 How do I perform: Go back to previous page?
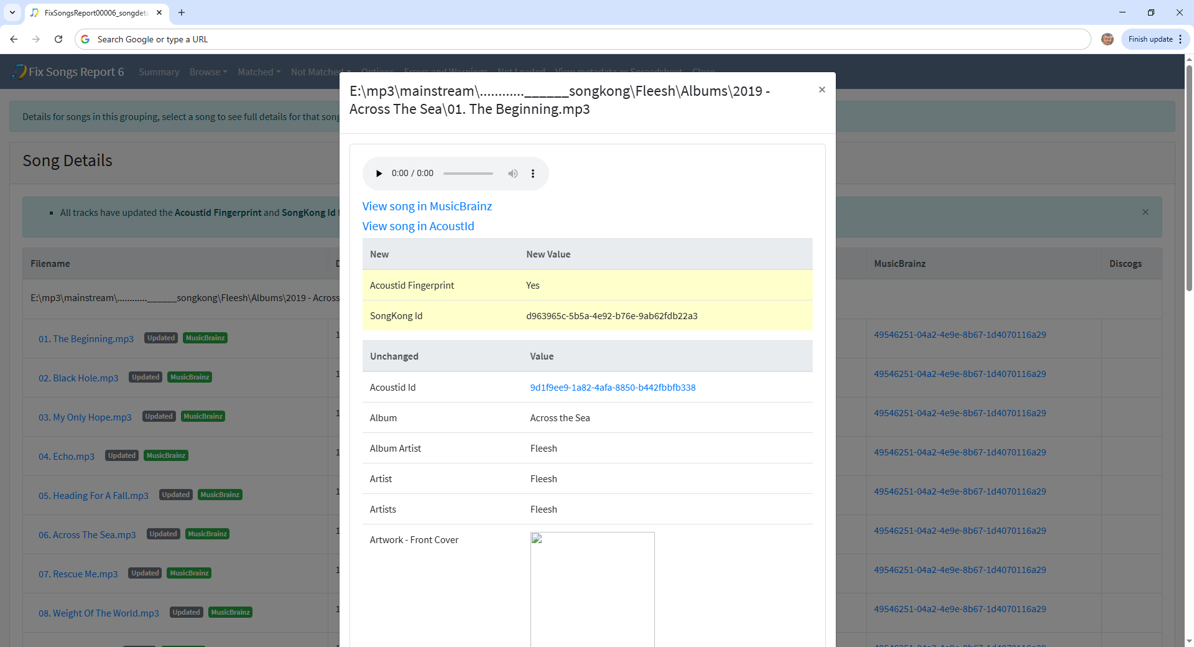pos(14,39)
